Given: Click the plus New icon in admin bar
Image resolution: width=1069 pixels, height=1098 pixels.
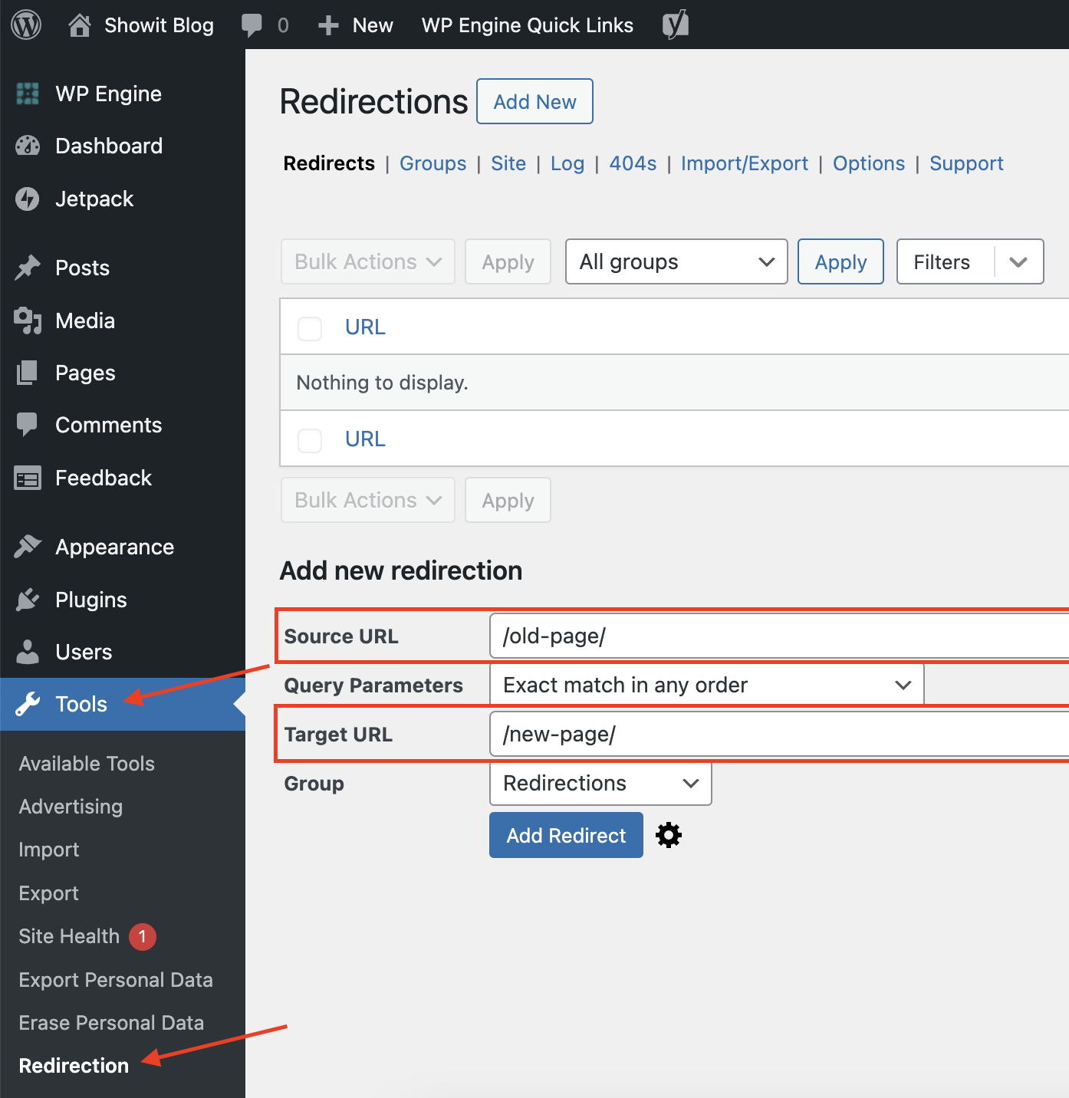Looking at the screenshot, I should coord(328,25).
